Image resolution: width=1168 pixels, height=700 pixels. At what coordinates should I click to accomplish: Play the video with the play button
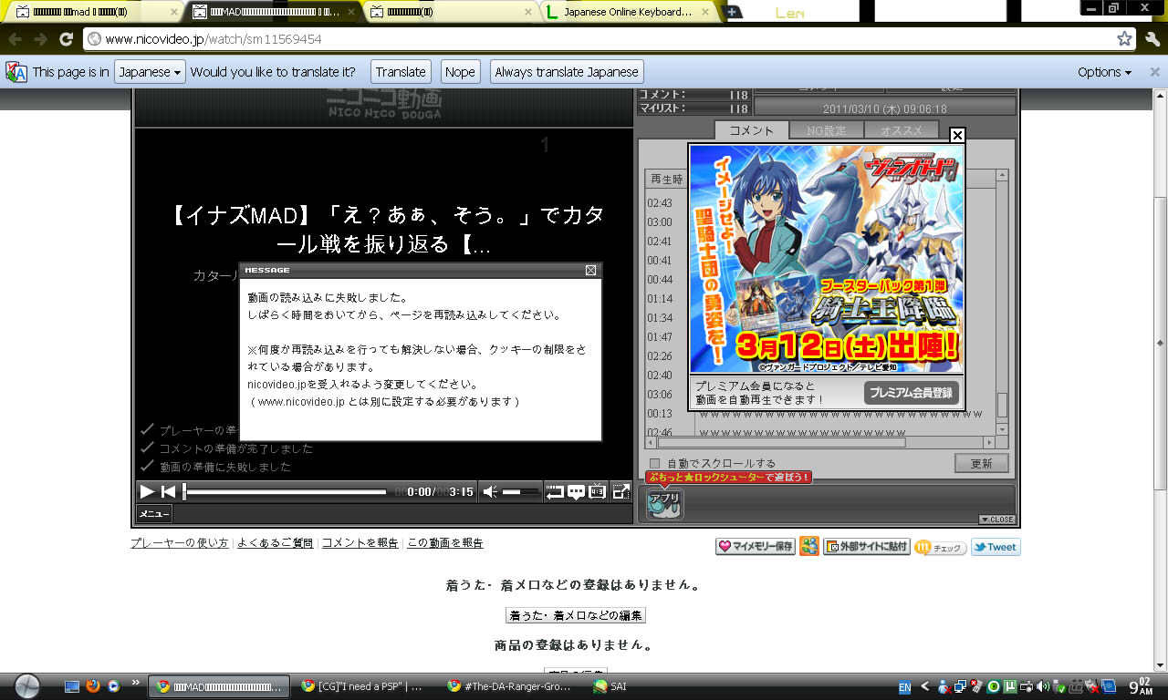click(x=147, y=492)
